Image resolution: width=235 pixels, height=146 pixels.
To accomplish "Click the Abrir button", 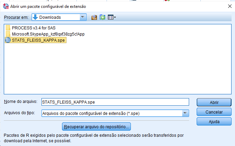I will [214, 102].
